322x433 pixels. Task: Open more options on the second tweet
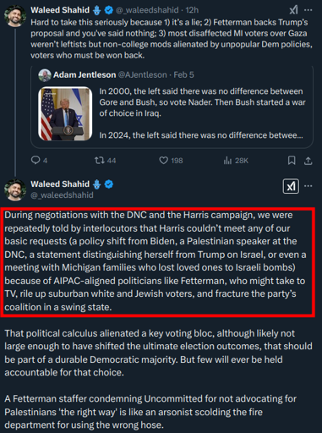(308, 186)
